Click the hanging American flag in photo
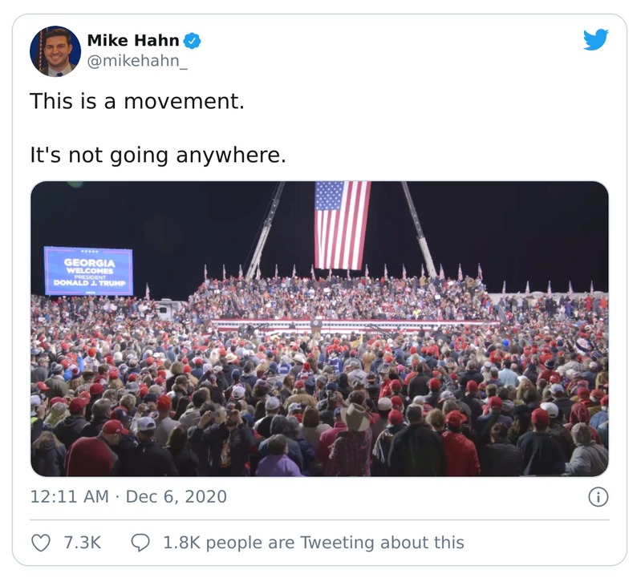The height and width of the screenshot is (578, 641). pyautogui.click(x=343, y=223)
